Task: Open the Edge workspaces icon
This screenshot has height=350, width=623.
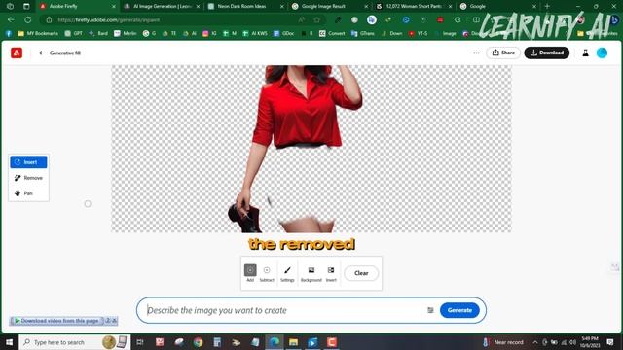Action: 10,7
